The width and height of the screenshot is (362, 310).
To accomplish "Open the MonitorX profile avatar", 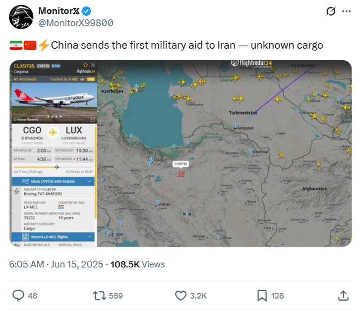I will (21, 17).
